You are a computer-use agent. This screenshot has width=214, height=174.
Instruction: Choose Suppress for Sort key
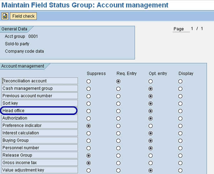tap(88, 104)
